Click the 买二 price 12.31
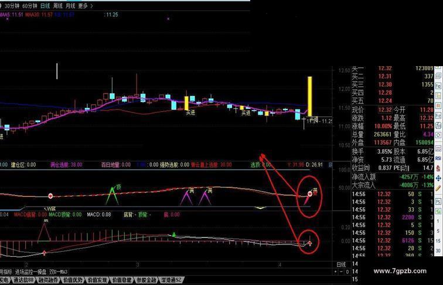The image size is (443, 285). [385, 76]
